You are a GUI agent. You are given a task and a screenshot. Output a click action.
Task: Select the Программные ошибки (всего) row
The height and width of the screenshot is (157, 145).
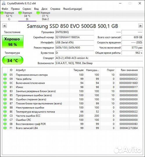coord(71,95)
